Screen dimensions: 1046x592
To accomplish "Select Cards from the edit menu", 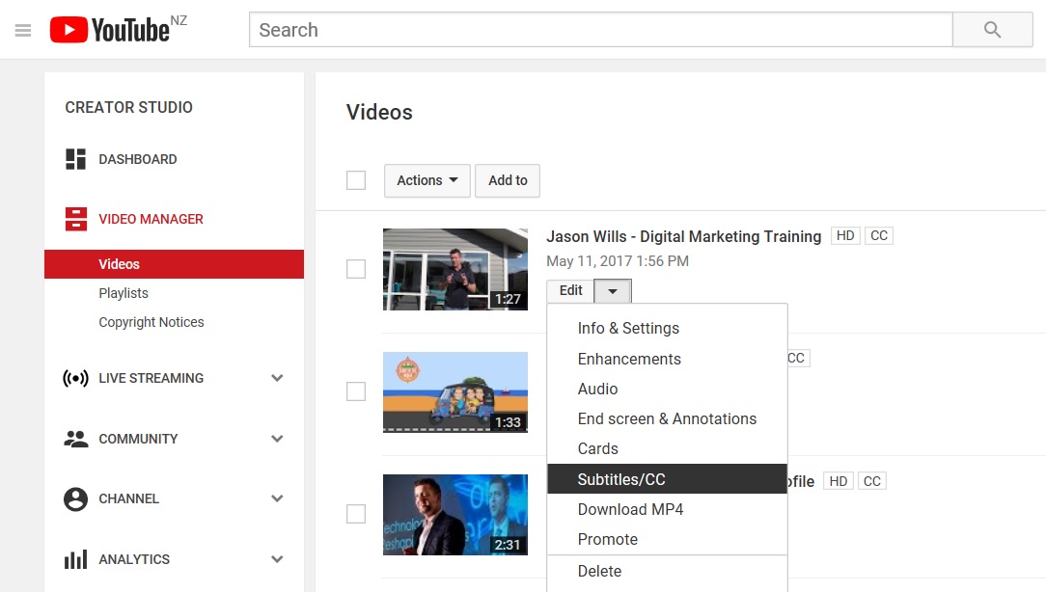I will [x=667, y=448].
